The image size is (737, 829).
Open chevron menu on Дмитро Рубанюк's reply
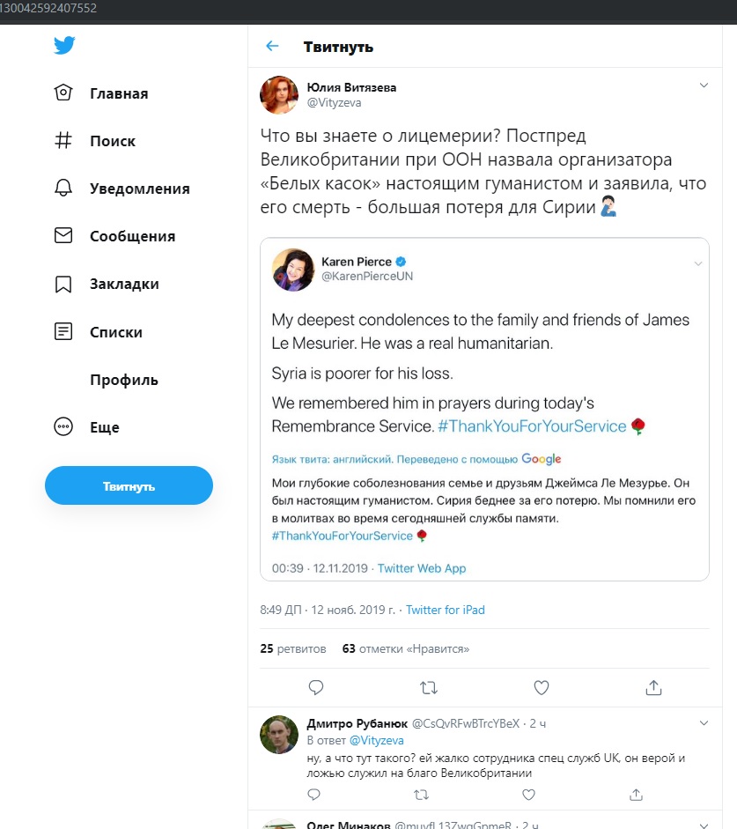(704, 722)
